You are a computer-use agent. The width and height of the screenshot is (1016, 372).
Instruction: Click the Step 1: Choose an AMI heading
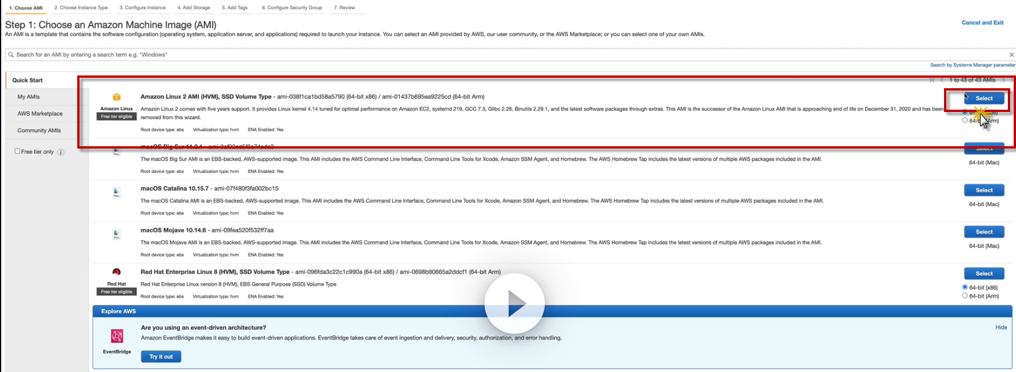point(111,25)
